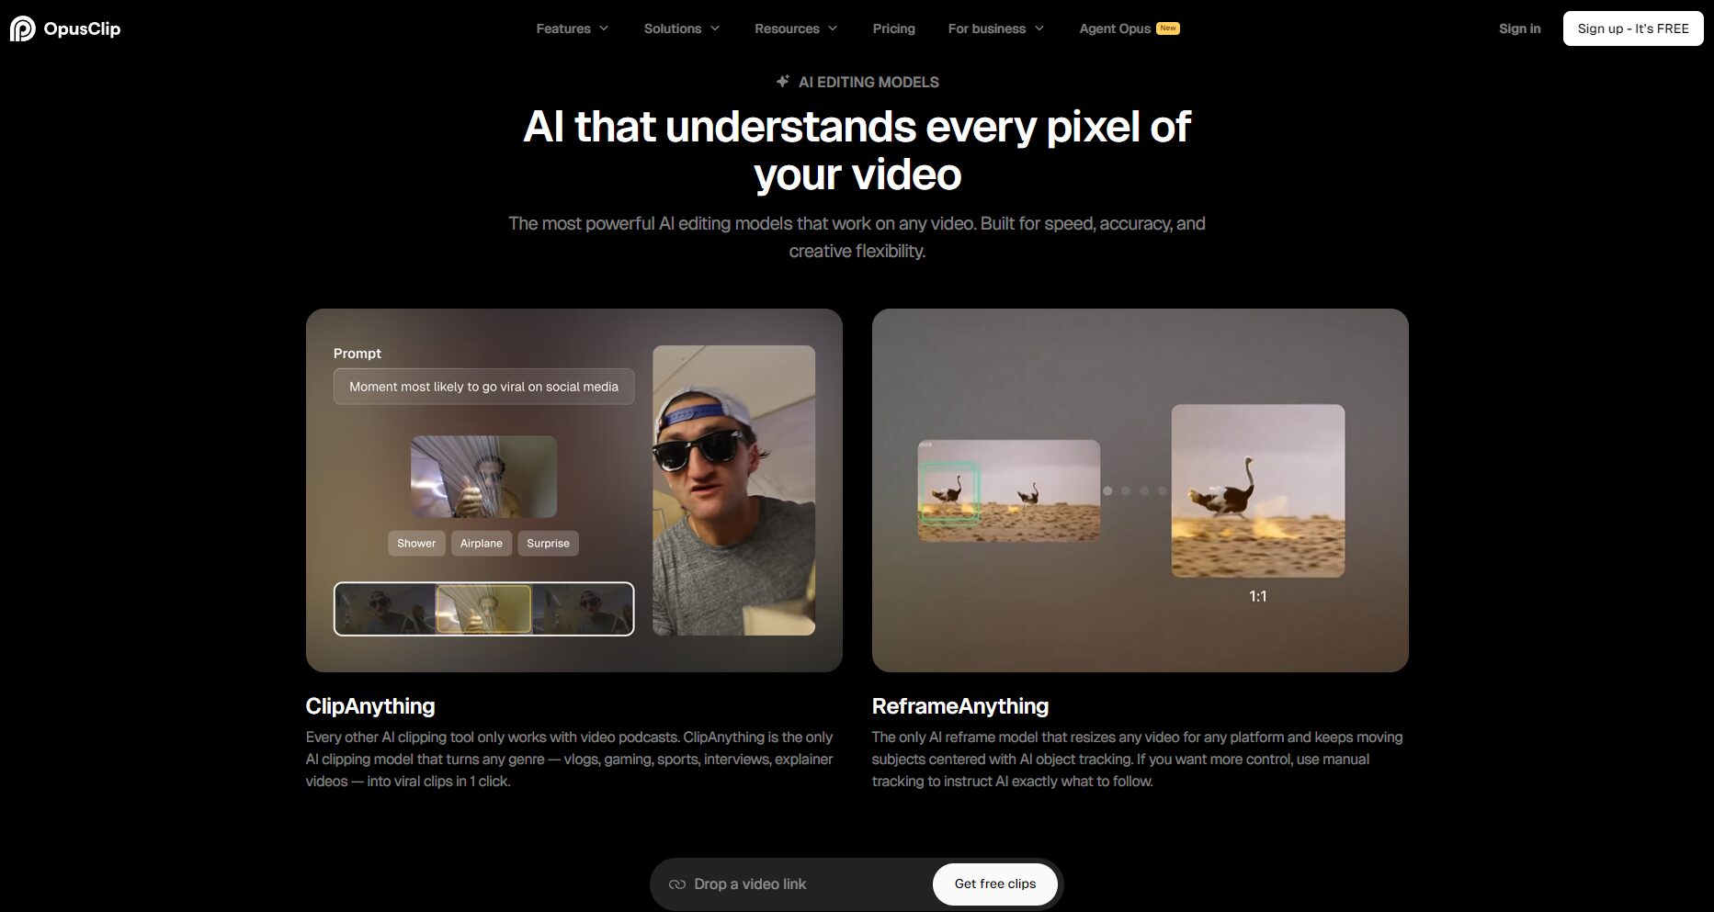Screen dimensions: 1714x912
Task: Select the Airplane tag chip
Action: coord(481,543)
